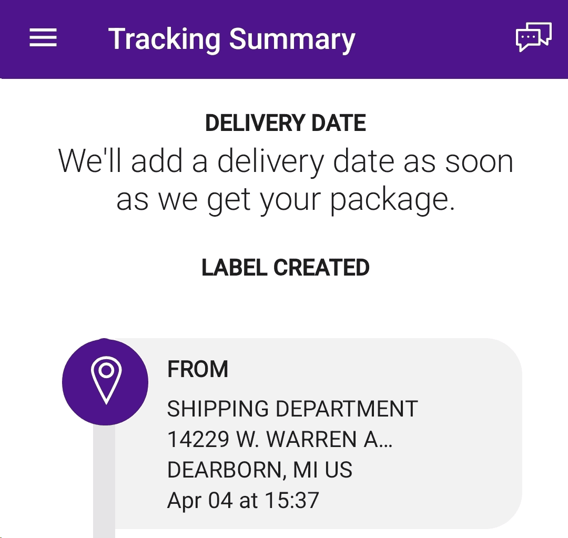Open the hamburger navigation menu
The image size is (568, 538).
(x=43, y=38)
